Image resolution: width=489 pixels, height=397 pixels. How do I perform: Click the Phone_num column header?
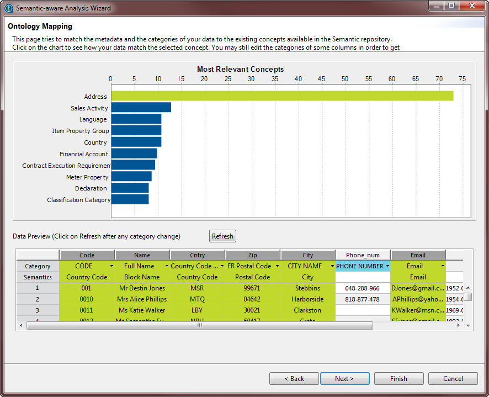(x=363, y=255)
